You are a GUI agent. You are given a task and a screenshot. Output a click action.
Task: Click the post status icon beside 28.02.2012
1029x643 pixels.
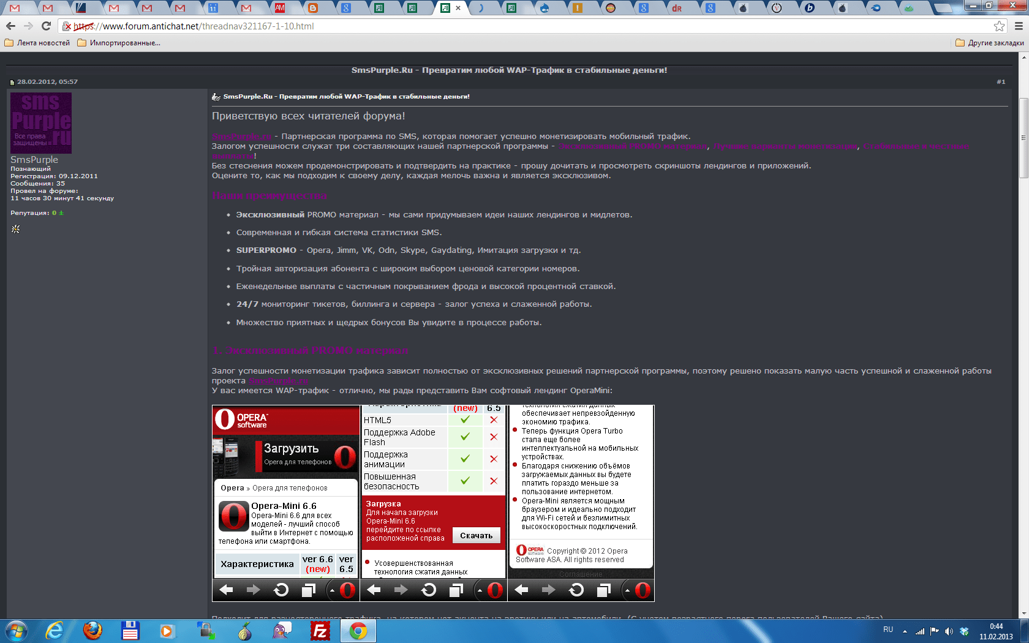12,82
